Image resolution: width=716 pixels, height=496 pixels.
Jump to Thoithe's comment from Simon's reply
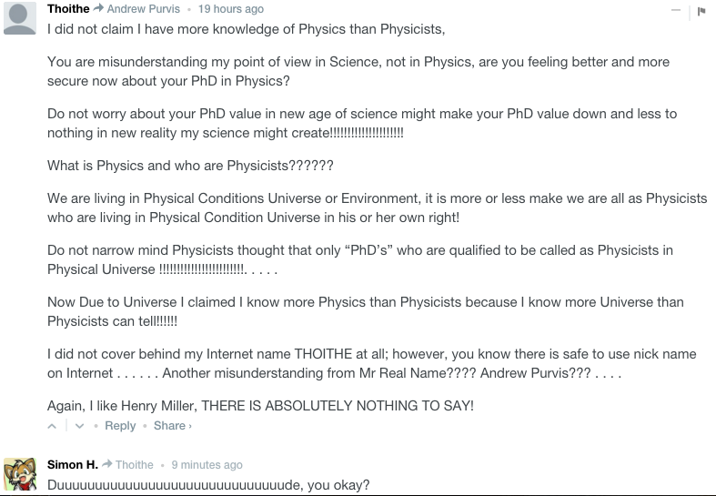(x=135, y=465)
